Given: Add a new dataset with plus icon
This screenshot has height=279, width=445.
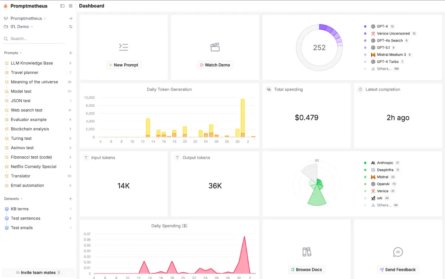Looking at the screenshot, I should click(71, 199).
